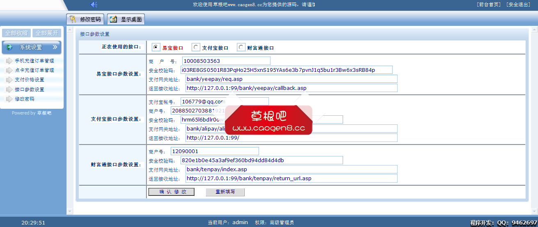Click scrollbar down arrow right of sidebar
This screenshot has height=227, width=538.
(69, 211)
